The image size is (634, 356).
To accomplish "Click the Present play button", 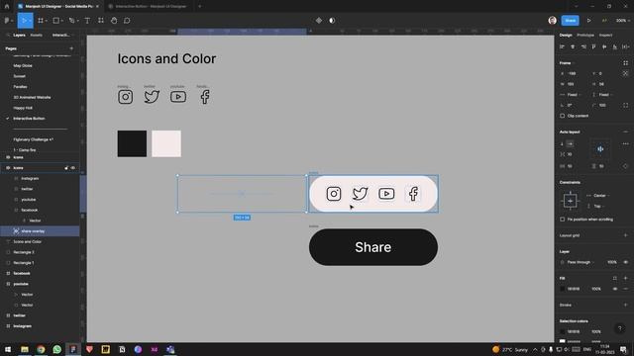I will (588, 21).
